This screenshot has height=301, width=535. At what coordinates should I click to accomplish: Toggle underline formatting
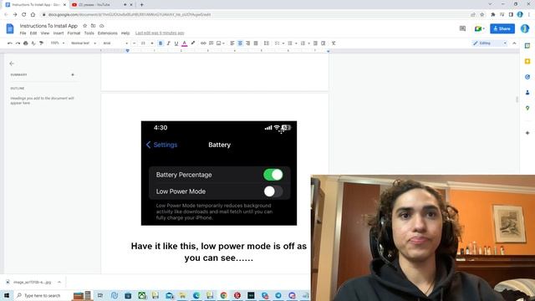click(176, 43)
